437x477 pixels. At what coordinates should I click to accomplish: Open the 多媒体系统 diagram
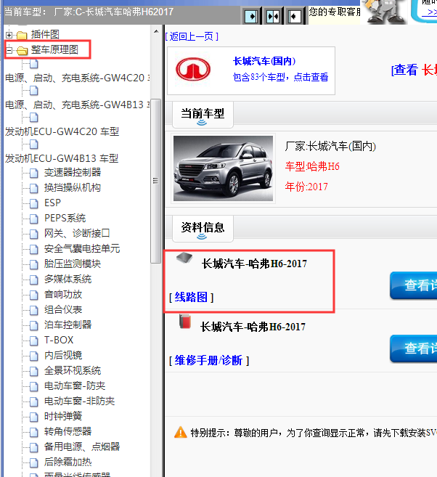[68, 280]
